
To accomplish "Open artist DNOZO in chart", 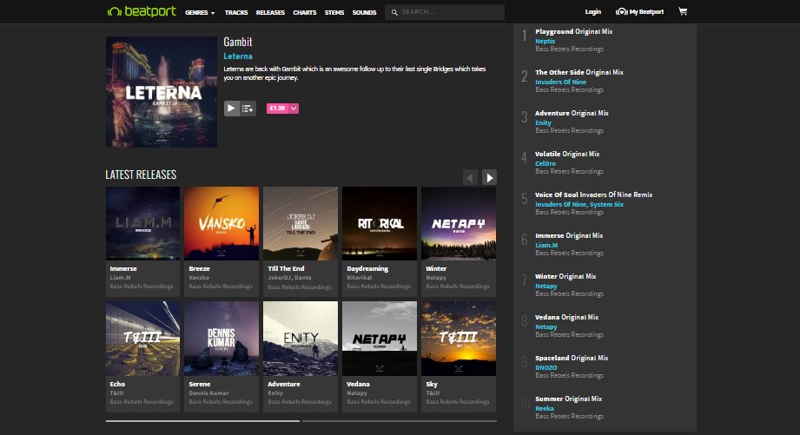I will [x=545, y=367].
